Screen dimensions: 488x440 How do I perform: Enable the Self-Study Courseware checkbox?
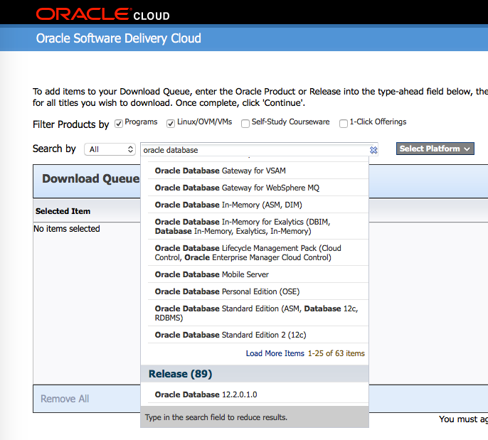[245, 124]
